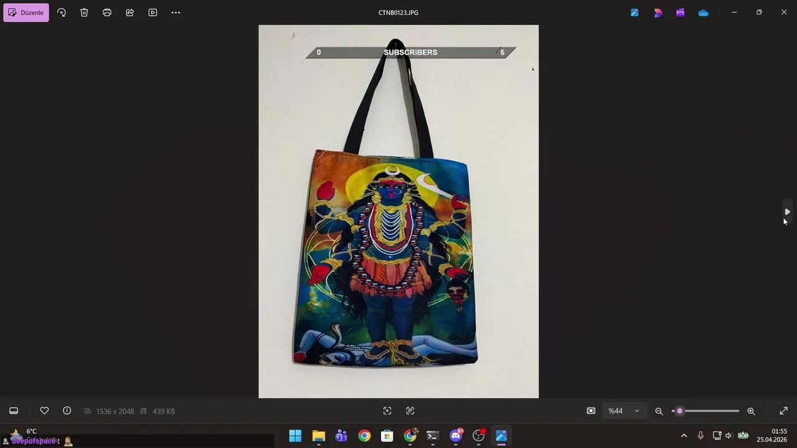Screen dimensions: 797x448
Task: Click the scan text focus-frame icon
Action: click(x=387, y=411)
